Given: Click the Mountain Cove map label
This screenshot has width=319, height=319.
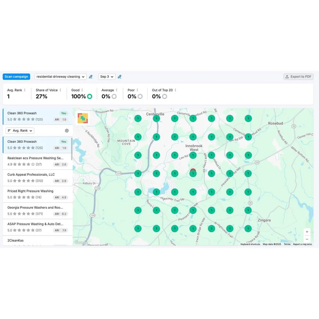Looking at the screenshot, I should tap(126, 142).
